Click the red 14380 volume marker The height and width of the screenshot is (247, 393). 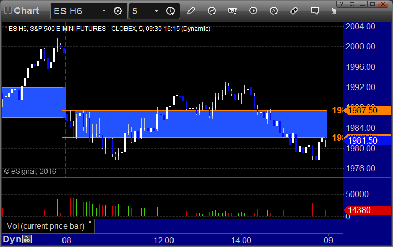point(367,210)
